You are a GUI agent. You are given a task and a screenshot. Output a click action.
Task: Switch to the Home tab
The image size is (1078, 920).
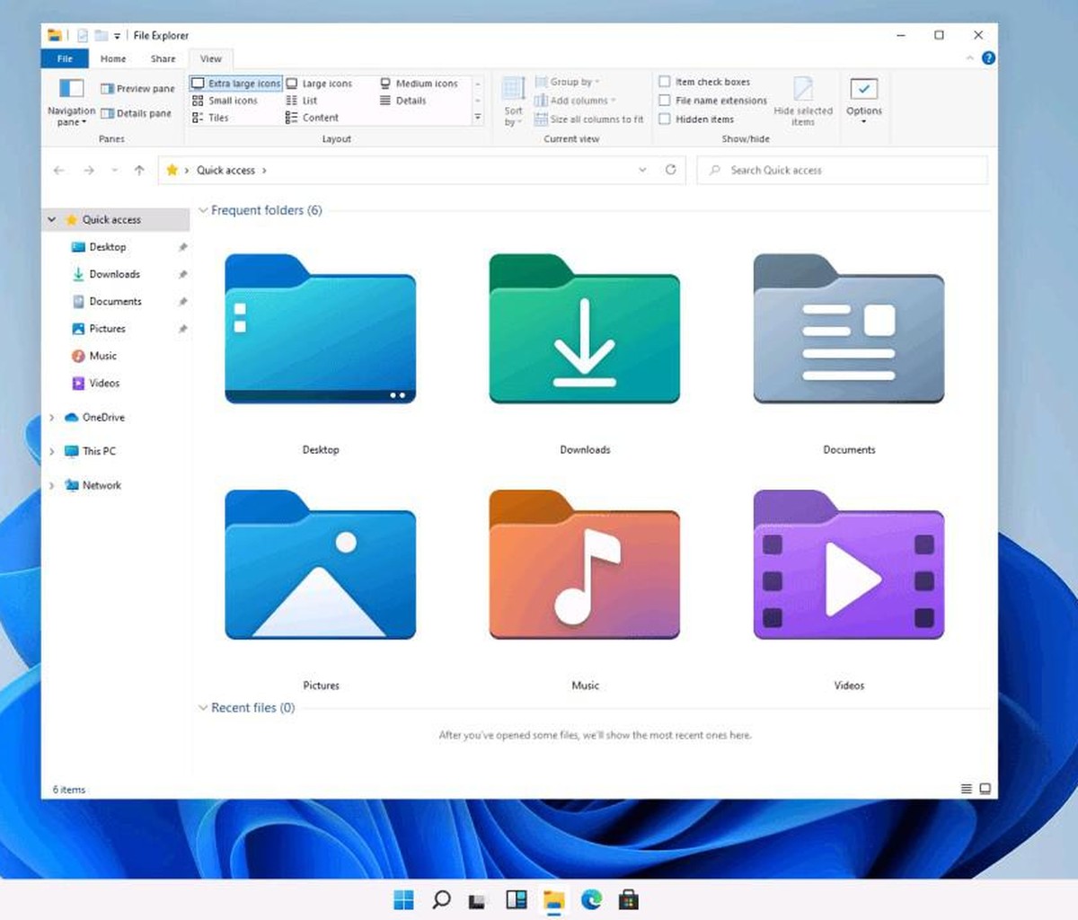click(x=113, y=58)
